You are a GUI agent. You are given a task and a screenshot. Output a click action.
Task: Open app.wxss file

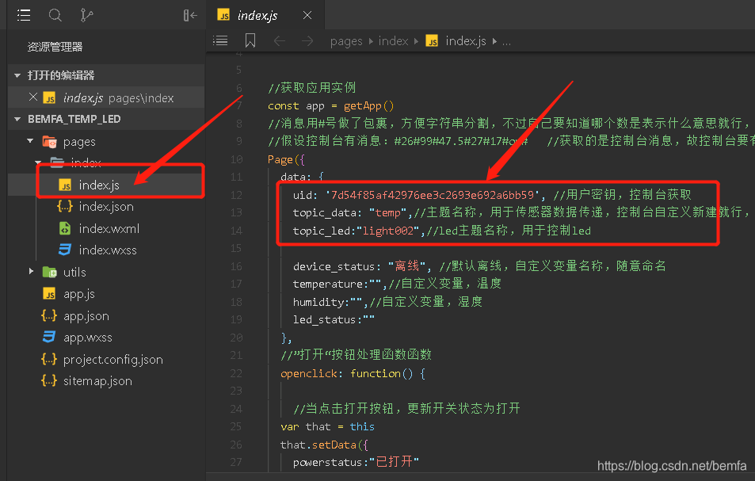88,338
